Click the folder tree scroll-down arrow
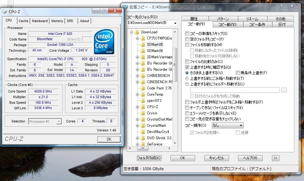The width and height of the screenshot is (304, 181). [175, 143]
